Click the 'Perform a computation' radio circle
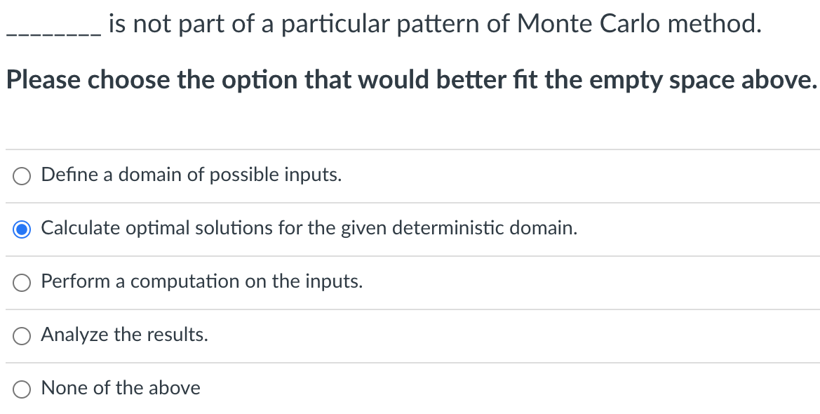 coord(21,282)
